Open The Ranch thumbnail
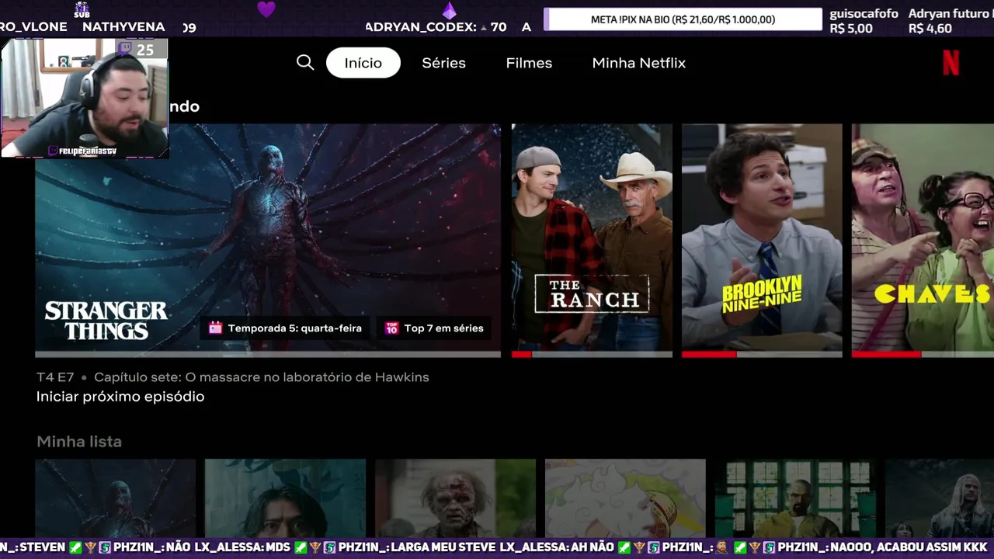Viewport: 994px width, 559px height. coord(592,238)
